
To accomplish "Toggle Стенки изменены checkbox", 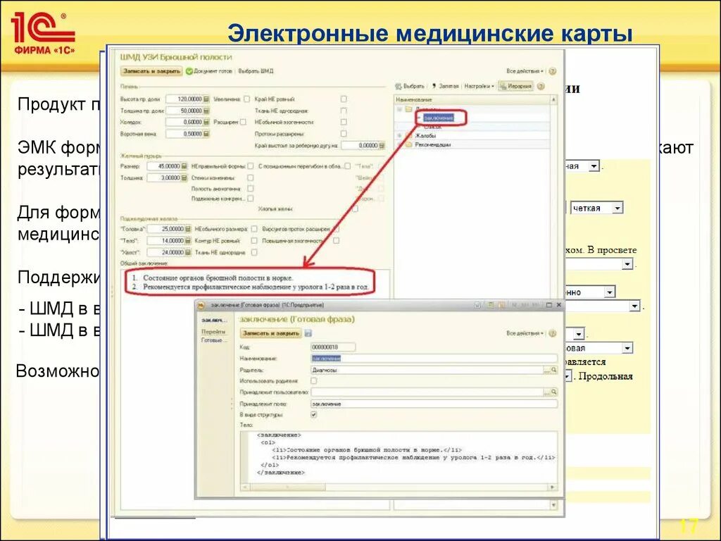I will coord(251,178).
